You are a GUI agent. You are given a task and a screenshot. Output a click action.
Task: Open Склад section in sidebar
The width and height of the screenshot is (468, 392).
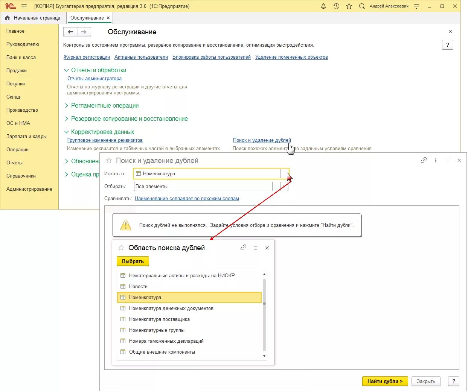(13, 97)
